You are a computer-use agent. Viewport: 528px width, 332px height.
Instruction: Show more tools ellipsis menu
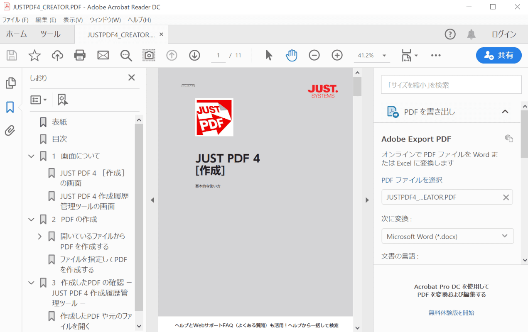pos(436,55)
